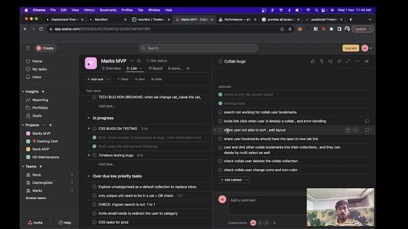Click browser reload button
This screenshot has height=229, width=408.
coord(41,29)
